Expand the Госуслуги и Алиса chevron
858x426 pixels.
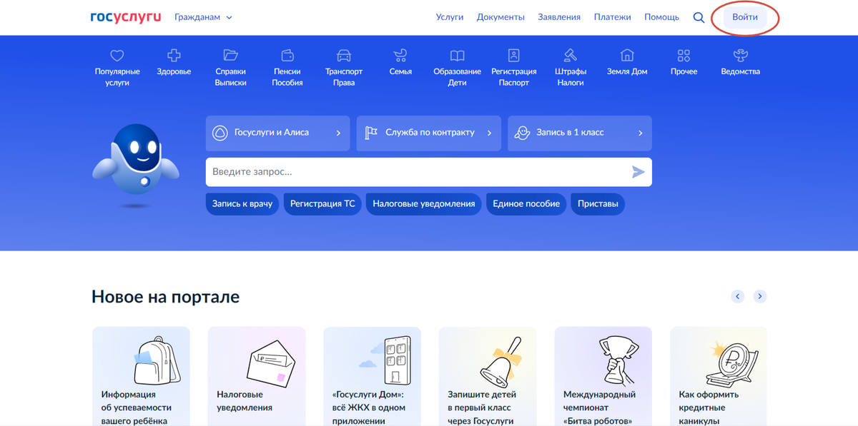point(338,133)
